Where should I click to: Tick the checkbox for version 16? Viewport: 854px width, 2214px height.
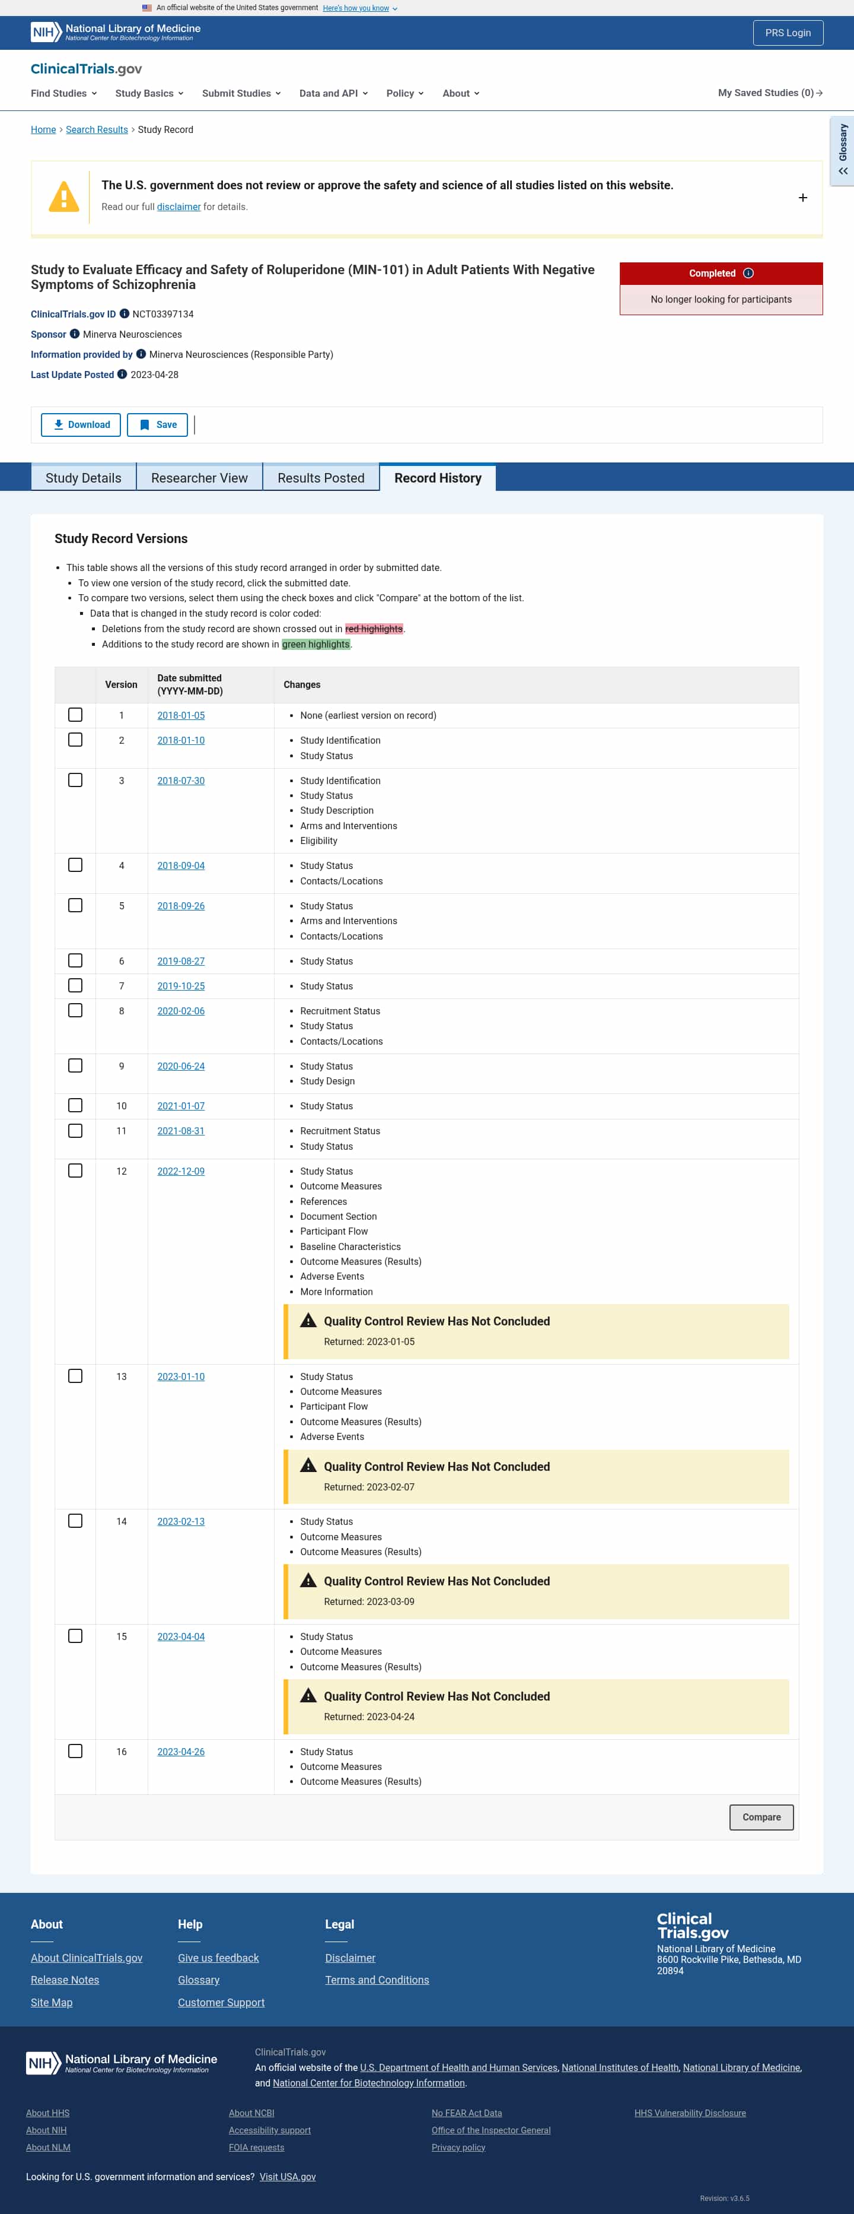click(x=75, y=1751)
